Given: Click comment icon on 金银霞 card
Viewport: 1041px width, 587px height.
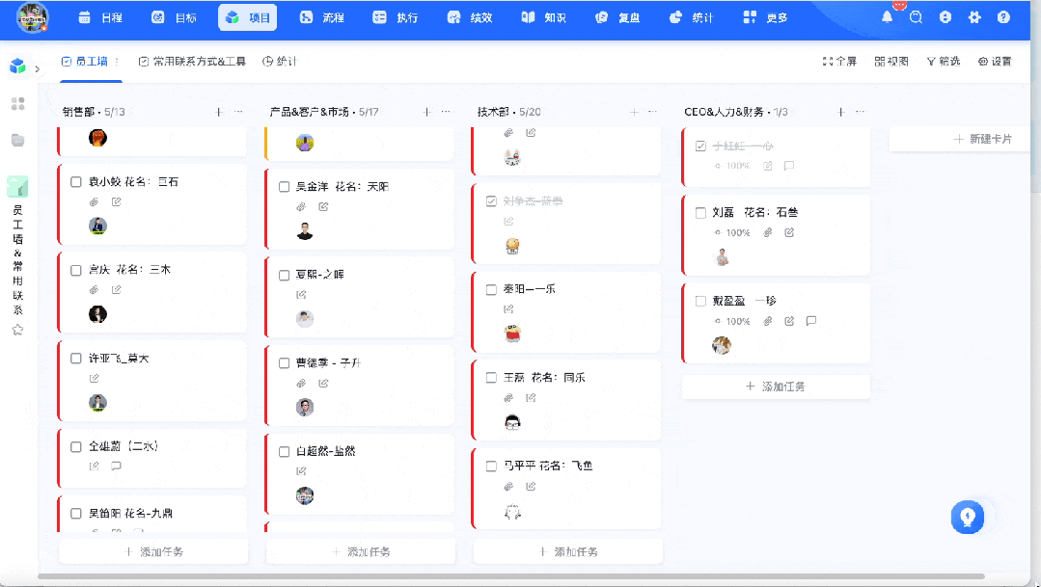Looking at the screenshot, I should coord(116,467).
